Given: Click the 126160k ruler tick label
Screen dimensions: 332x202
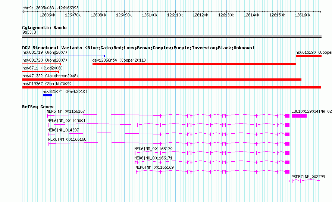Looking at the screenshot, I should pyautogui.click(x=303, y=15).
